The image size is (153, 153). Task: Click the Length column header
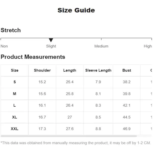[70, 70]
